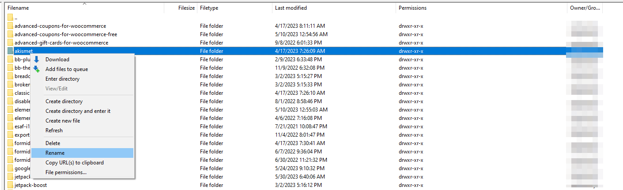Viewport: 623px width, 190px height.
Task: Choose Enter directory in the context menu
Action: coord(62,79)
